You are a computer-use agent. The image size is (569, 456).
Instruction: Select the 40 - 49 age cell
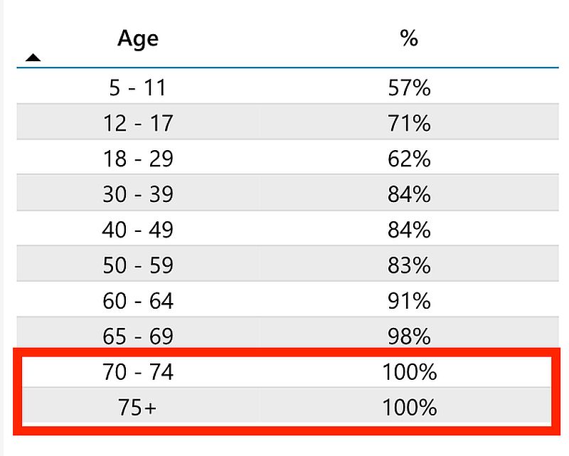click(138, 230)
